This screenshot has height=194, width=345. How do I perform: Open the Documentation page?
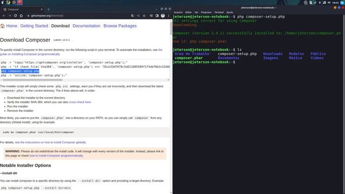pos(86,26)
